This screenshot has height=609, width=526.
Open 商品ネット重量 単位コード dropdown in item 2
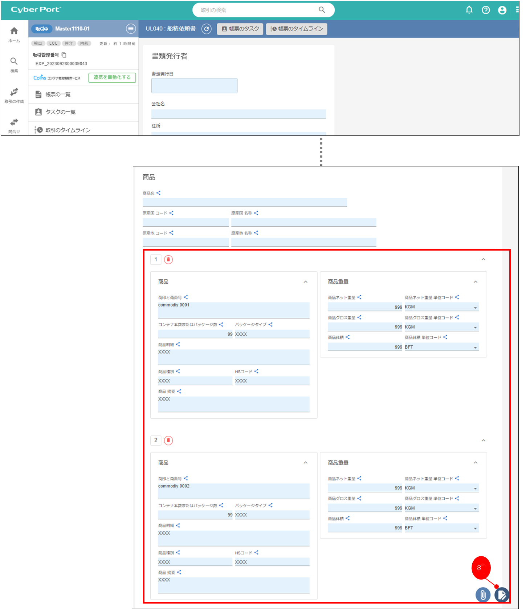click(475, 488)
